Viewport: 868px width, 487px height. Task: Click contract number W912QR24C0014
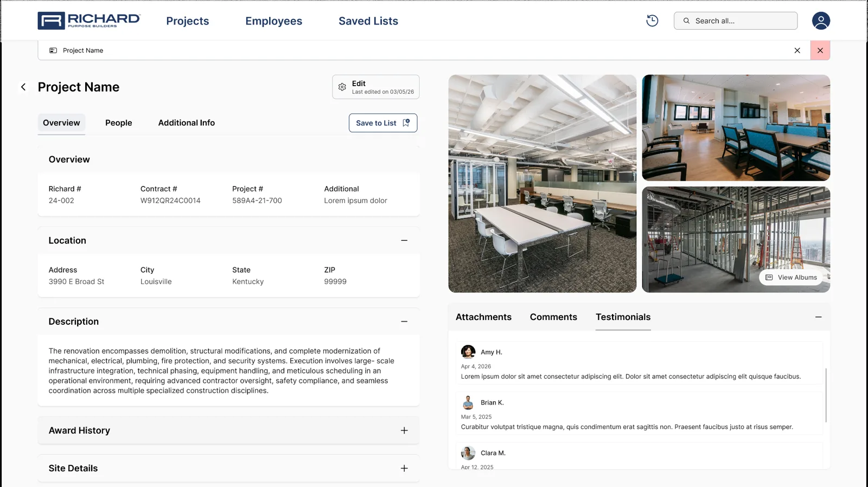170,201
